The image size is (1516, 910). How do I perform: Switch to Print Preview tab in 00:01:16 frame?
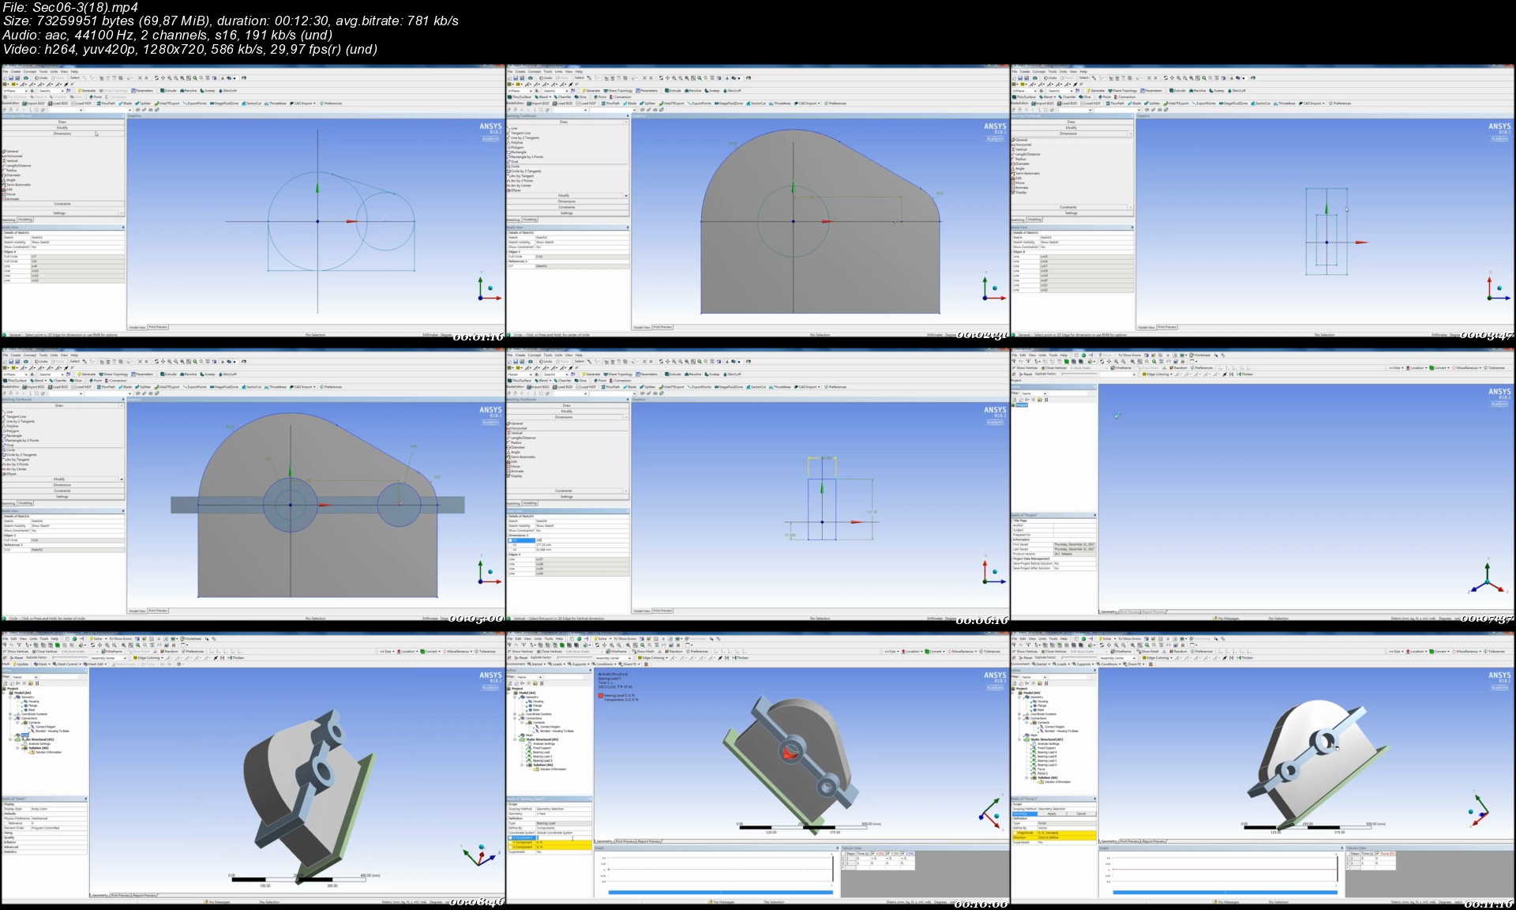(158, 326)
